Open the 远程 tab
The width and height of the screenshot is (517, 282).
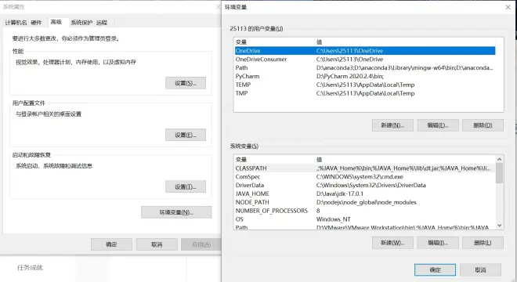[x=102, y=23]
